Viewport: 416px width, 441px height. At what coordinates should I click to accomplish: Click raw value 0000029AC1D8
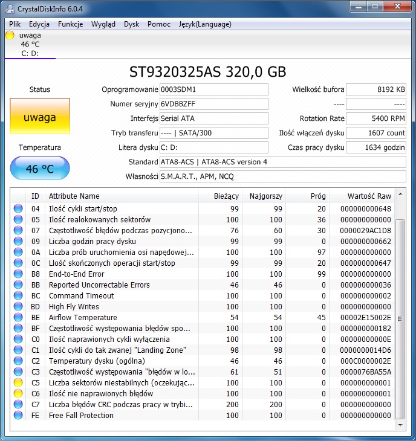[365, 231]
